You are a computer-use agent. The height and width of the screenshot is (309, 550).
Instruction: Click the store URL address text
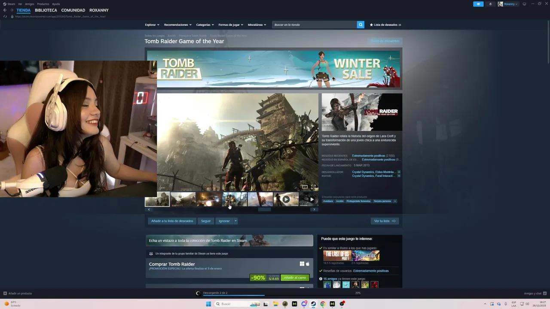[60, 16]
